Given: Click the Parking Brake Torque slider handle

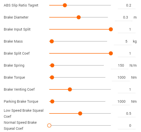Looking at the screenshot, I should [52, 101].
